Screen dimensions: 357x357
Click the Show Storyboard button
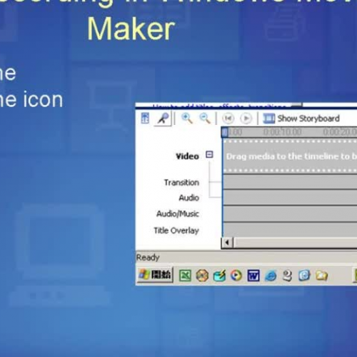[x=301, y=119]
